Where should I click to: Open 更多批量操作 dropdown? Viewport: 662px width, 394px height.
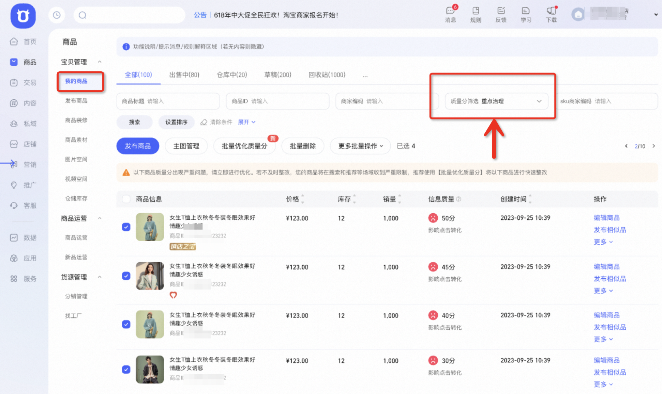tap(360, 146)
